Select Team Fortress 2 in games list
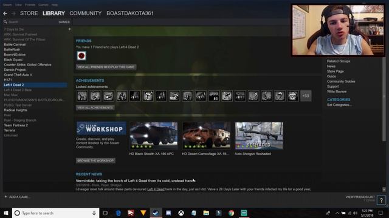Image resolution: width=389 pixels, height=218 pixels. click(x=16, y=125)
